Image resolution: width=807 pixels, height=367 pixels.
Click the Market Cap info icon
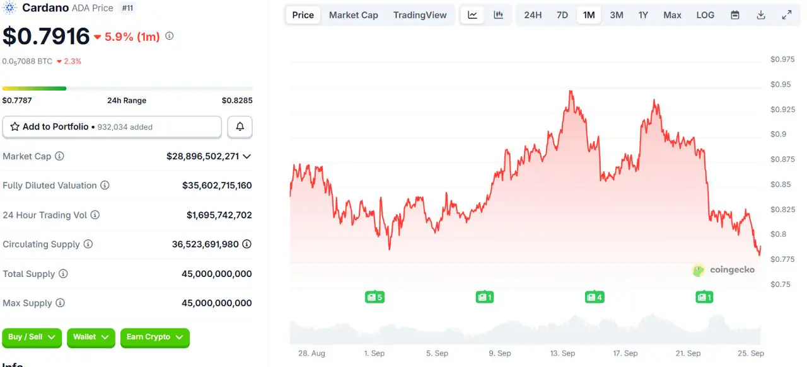coord(59,156)
